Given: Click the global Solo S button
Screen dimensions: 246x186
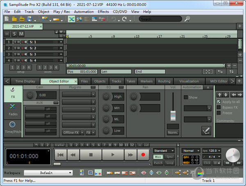Looking at the screenshot, I should pyautogui.click(x=14, y=34).
